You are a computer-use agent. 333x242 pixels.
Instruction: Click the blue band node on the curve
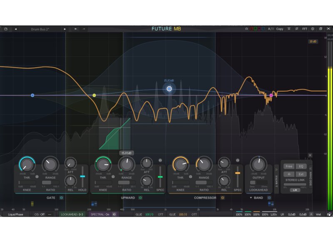coord(32,96)
